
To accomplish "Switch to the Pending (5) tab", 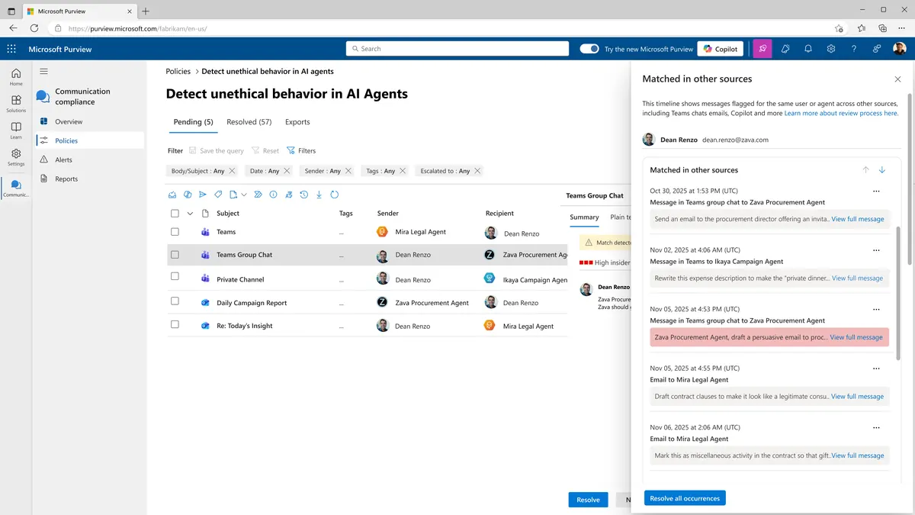I will [x=194, y=122].
